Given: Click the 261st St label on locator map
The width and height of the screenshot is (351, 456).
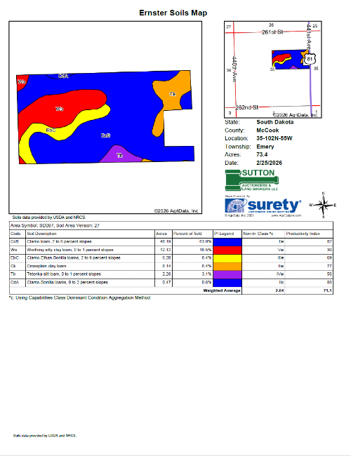Looking at the screenshot, I should point(272,32).
